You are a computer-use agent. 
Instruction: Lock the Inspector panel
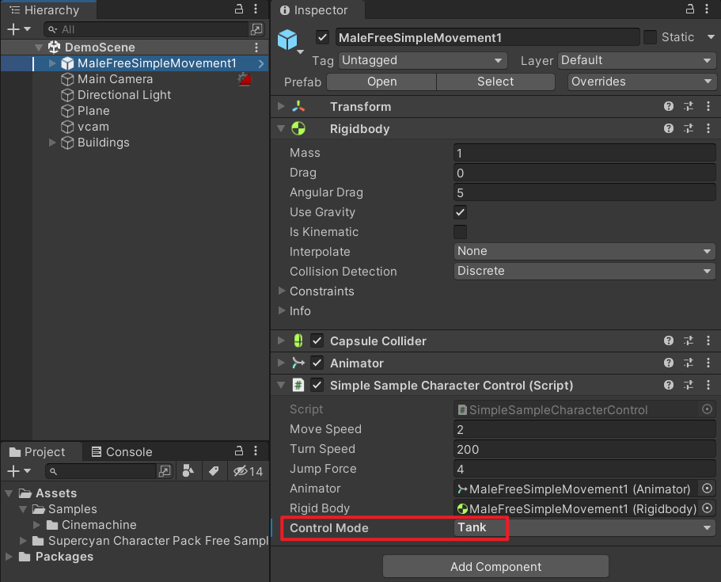point(689,10)
